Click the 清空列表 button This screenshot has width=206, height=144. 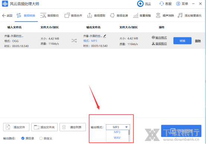pyautogui.click(x=73, y=127)
